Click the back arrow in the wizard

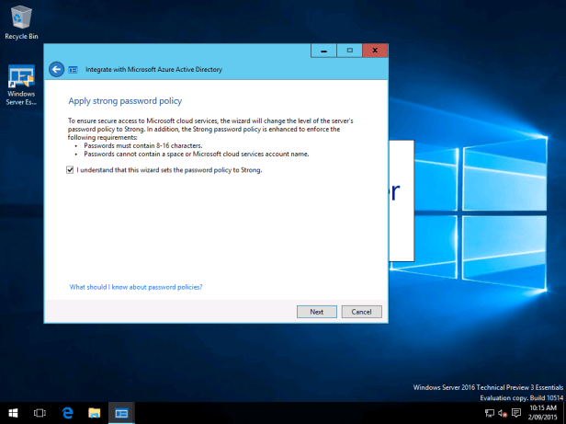56,69
